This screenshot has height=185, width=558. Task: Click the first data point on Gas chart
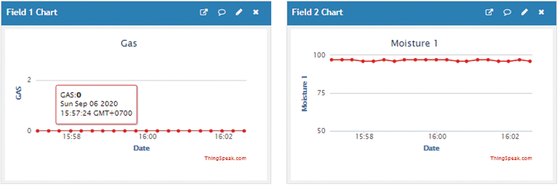pos(38,131)
